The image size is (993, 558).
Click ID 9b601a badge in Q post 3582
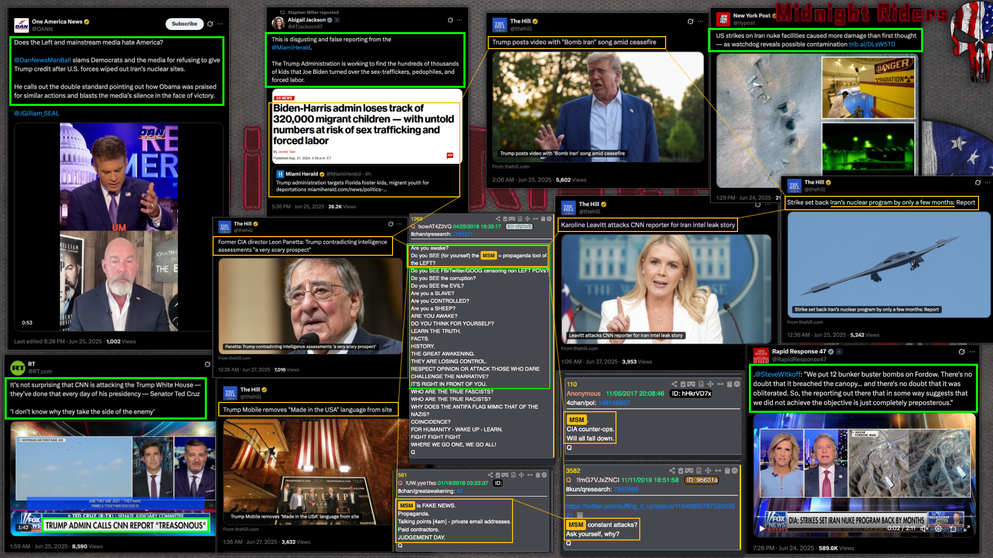pyautogui.click(x=702, y=480)
